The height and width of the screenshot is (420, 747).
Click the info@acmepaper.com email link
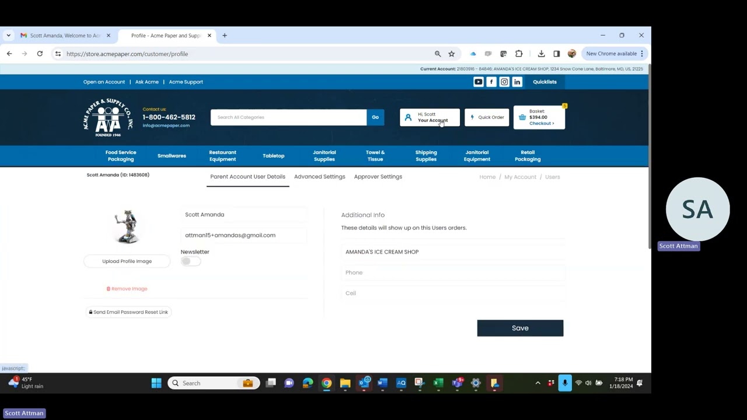pyautogui.click(x=166, y=125)
